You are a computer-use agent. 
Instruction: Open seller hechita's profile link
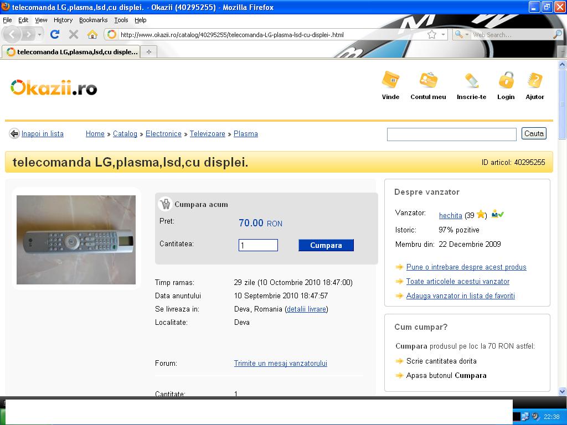[450, 216]
